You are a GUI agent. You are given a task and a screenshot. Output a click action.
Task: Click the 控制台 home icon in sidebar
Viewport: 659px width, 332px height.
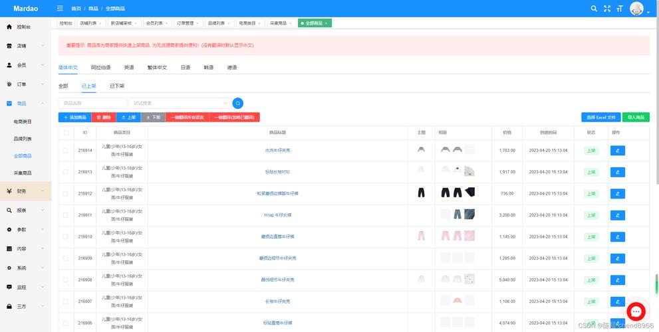(x=9, y=27)
